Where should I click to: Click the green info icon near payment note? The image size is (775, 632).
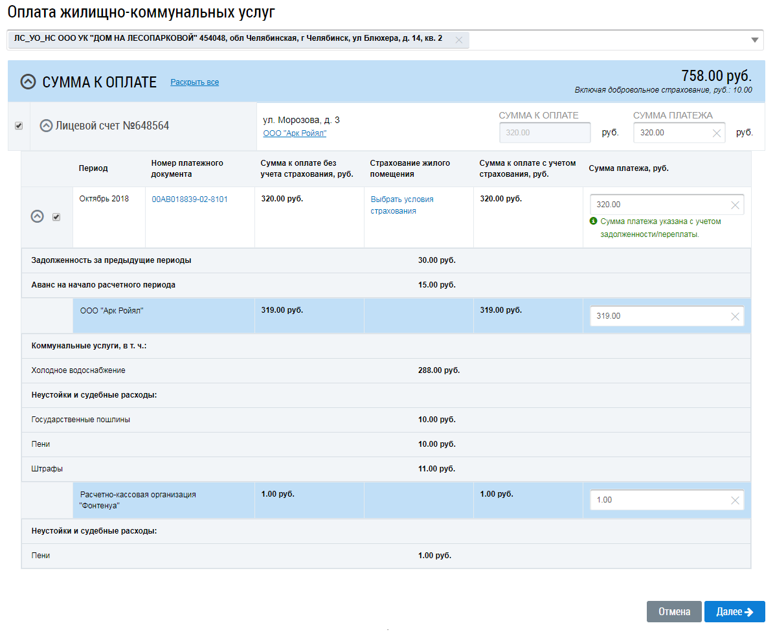593,221
